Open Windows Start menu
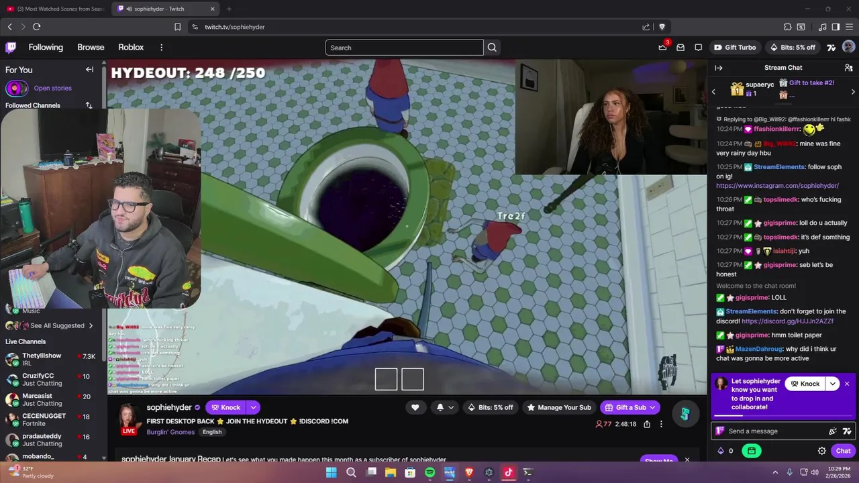Image resolution: width=859 pixels, height=483 pixels. 331,472
